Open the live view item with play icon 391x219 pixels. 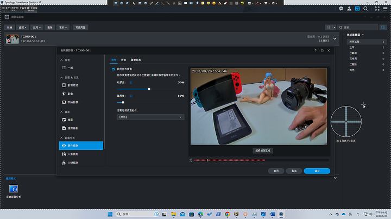[x=81, y=102]
